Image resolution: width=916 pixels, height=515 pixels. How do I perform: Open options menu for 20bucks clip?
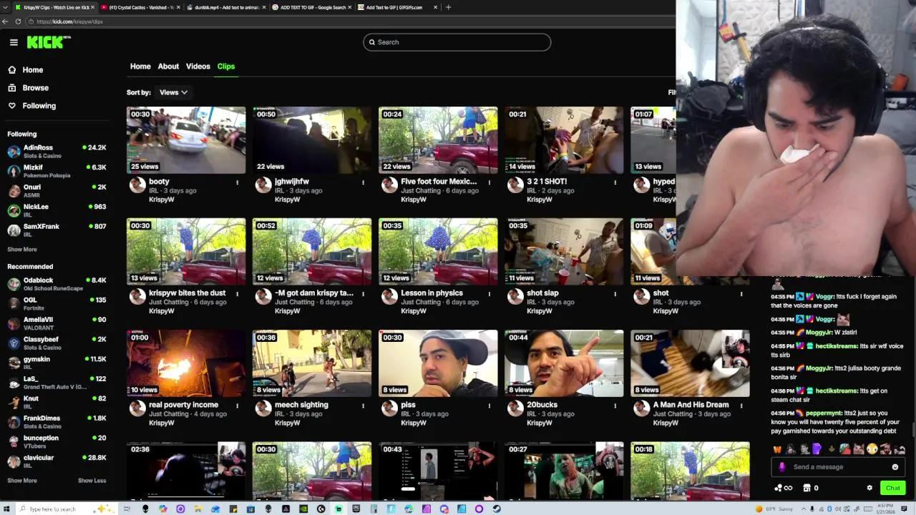point(615,406)
